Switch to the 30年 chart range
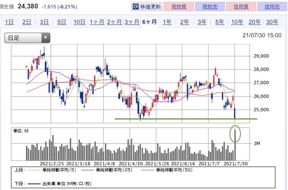 (x=272, y=22)
